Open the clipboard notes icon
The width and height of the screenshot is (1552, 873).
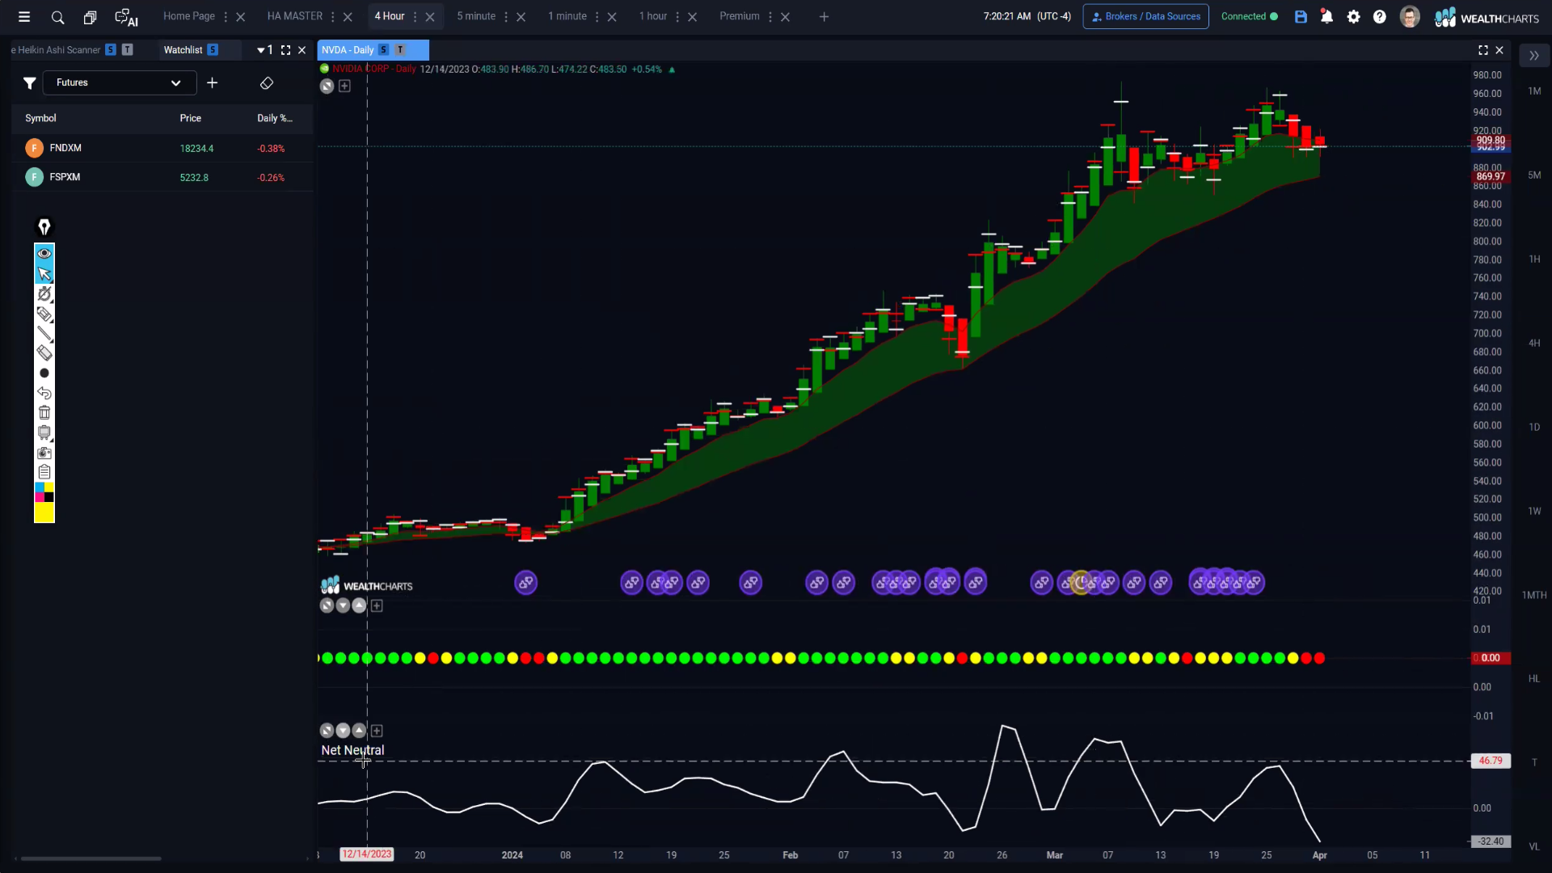(x=44, y=472)
